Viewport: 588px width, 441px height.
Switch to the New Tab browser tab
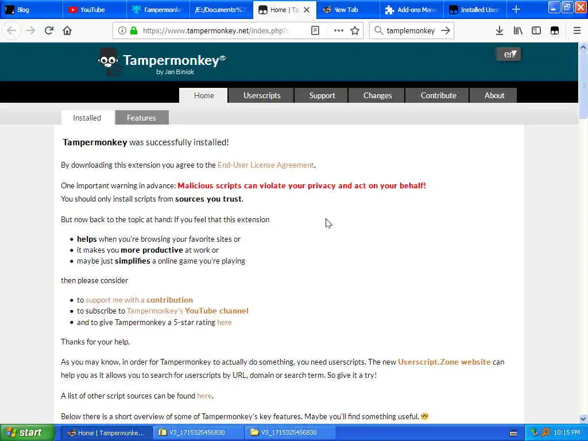coord(348,10)
